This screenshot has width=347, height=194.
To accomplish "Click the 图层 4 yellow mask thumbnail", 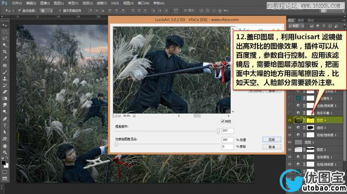I will (x=310, y=120).
